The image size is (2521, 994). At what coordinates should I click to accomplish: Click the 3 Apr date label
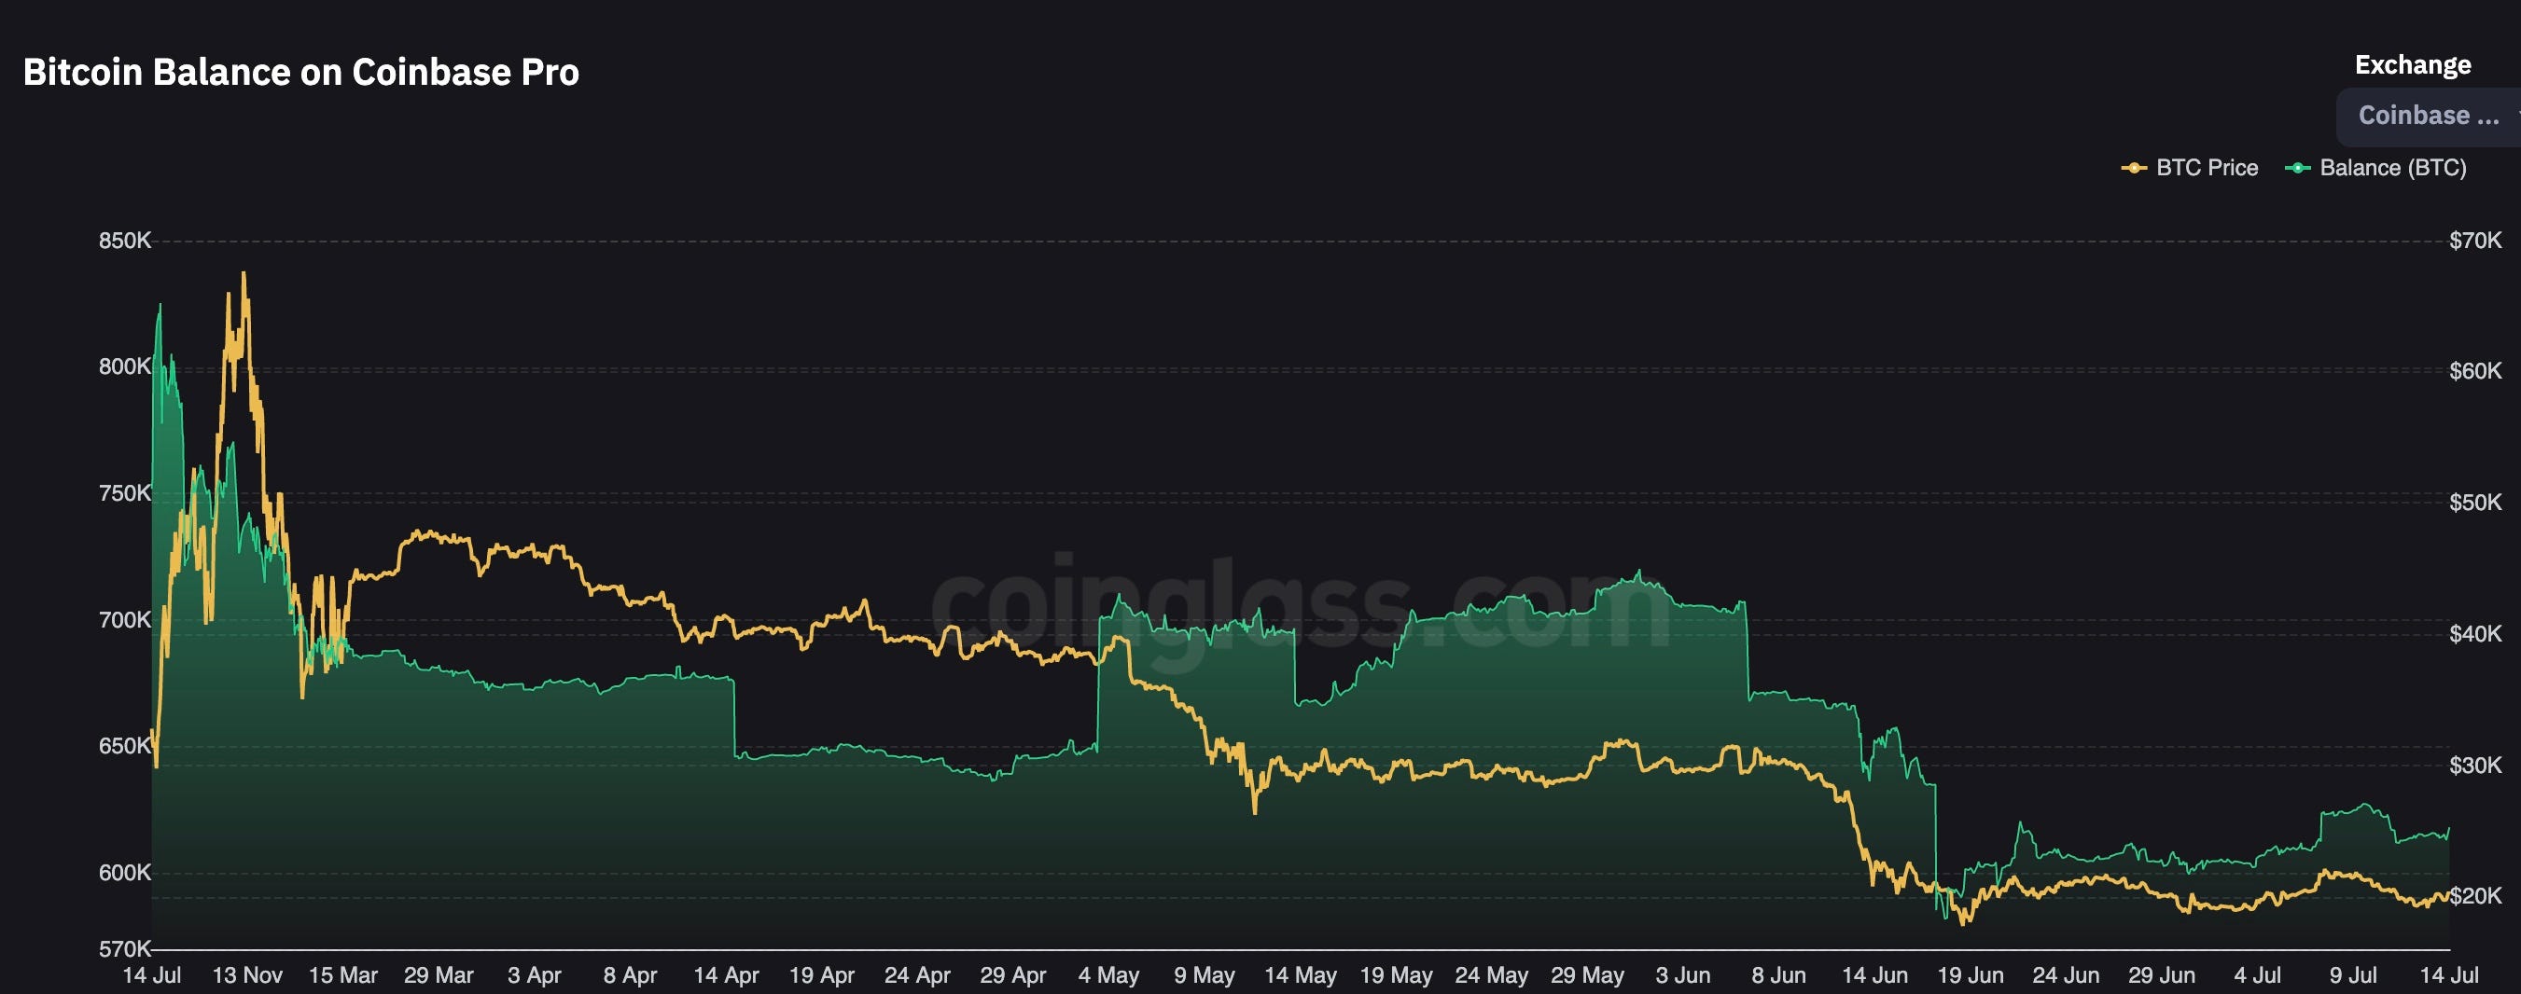point(535,975)
